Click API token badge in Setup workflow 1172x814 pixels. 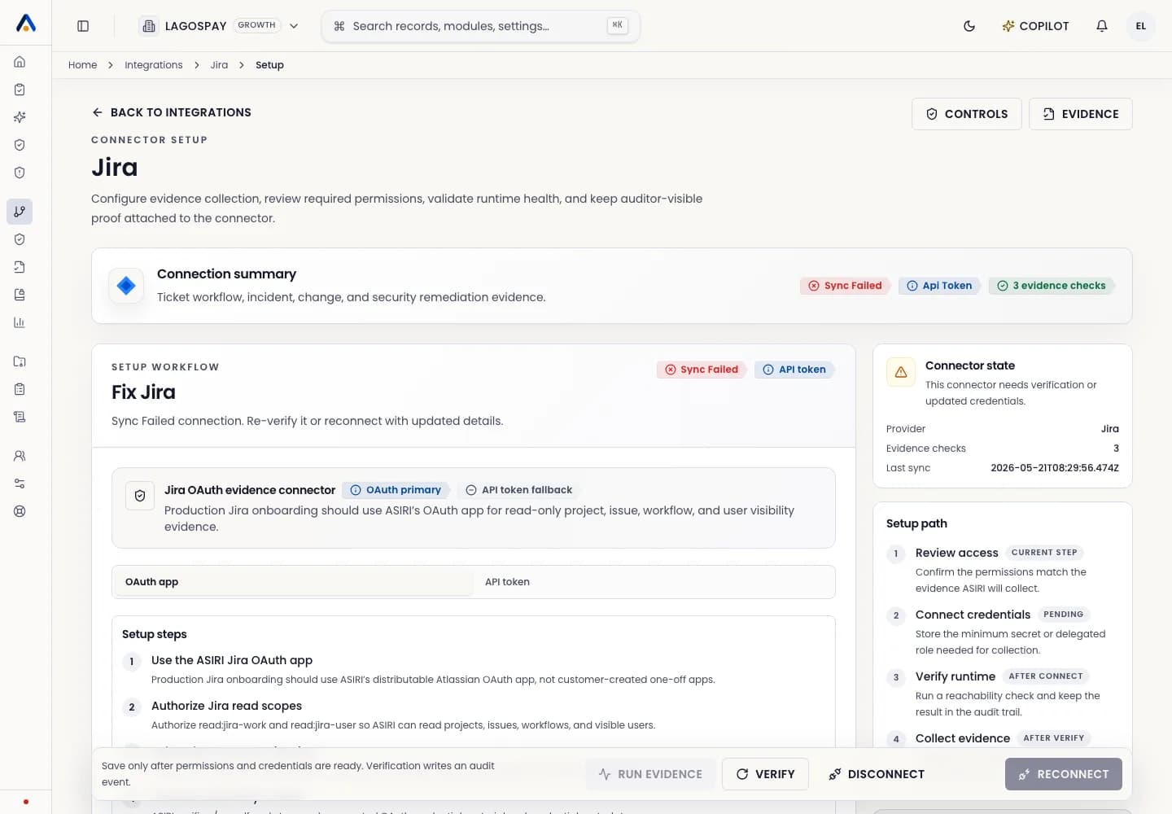[x=794, y=370]
